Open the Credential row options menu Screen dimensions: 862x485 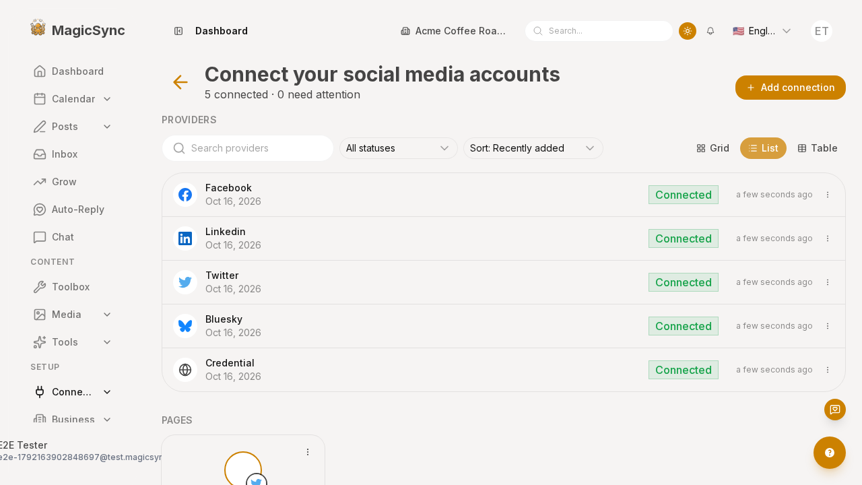point(828,370)
